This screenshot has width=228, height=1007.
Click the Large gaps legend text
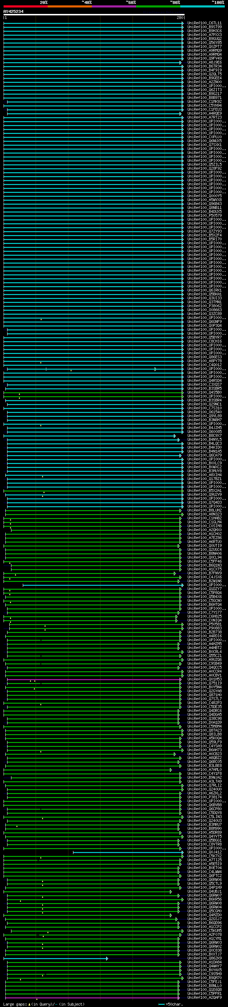point(44,1004)
